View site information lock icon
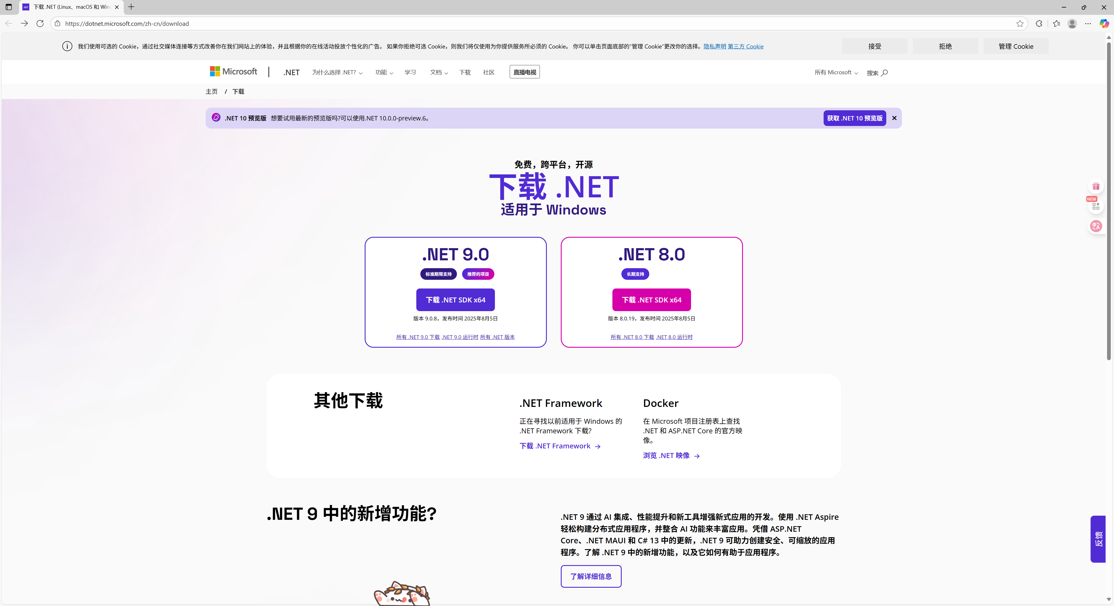 tap(57, 23)
